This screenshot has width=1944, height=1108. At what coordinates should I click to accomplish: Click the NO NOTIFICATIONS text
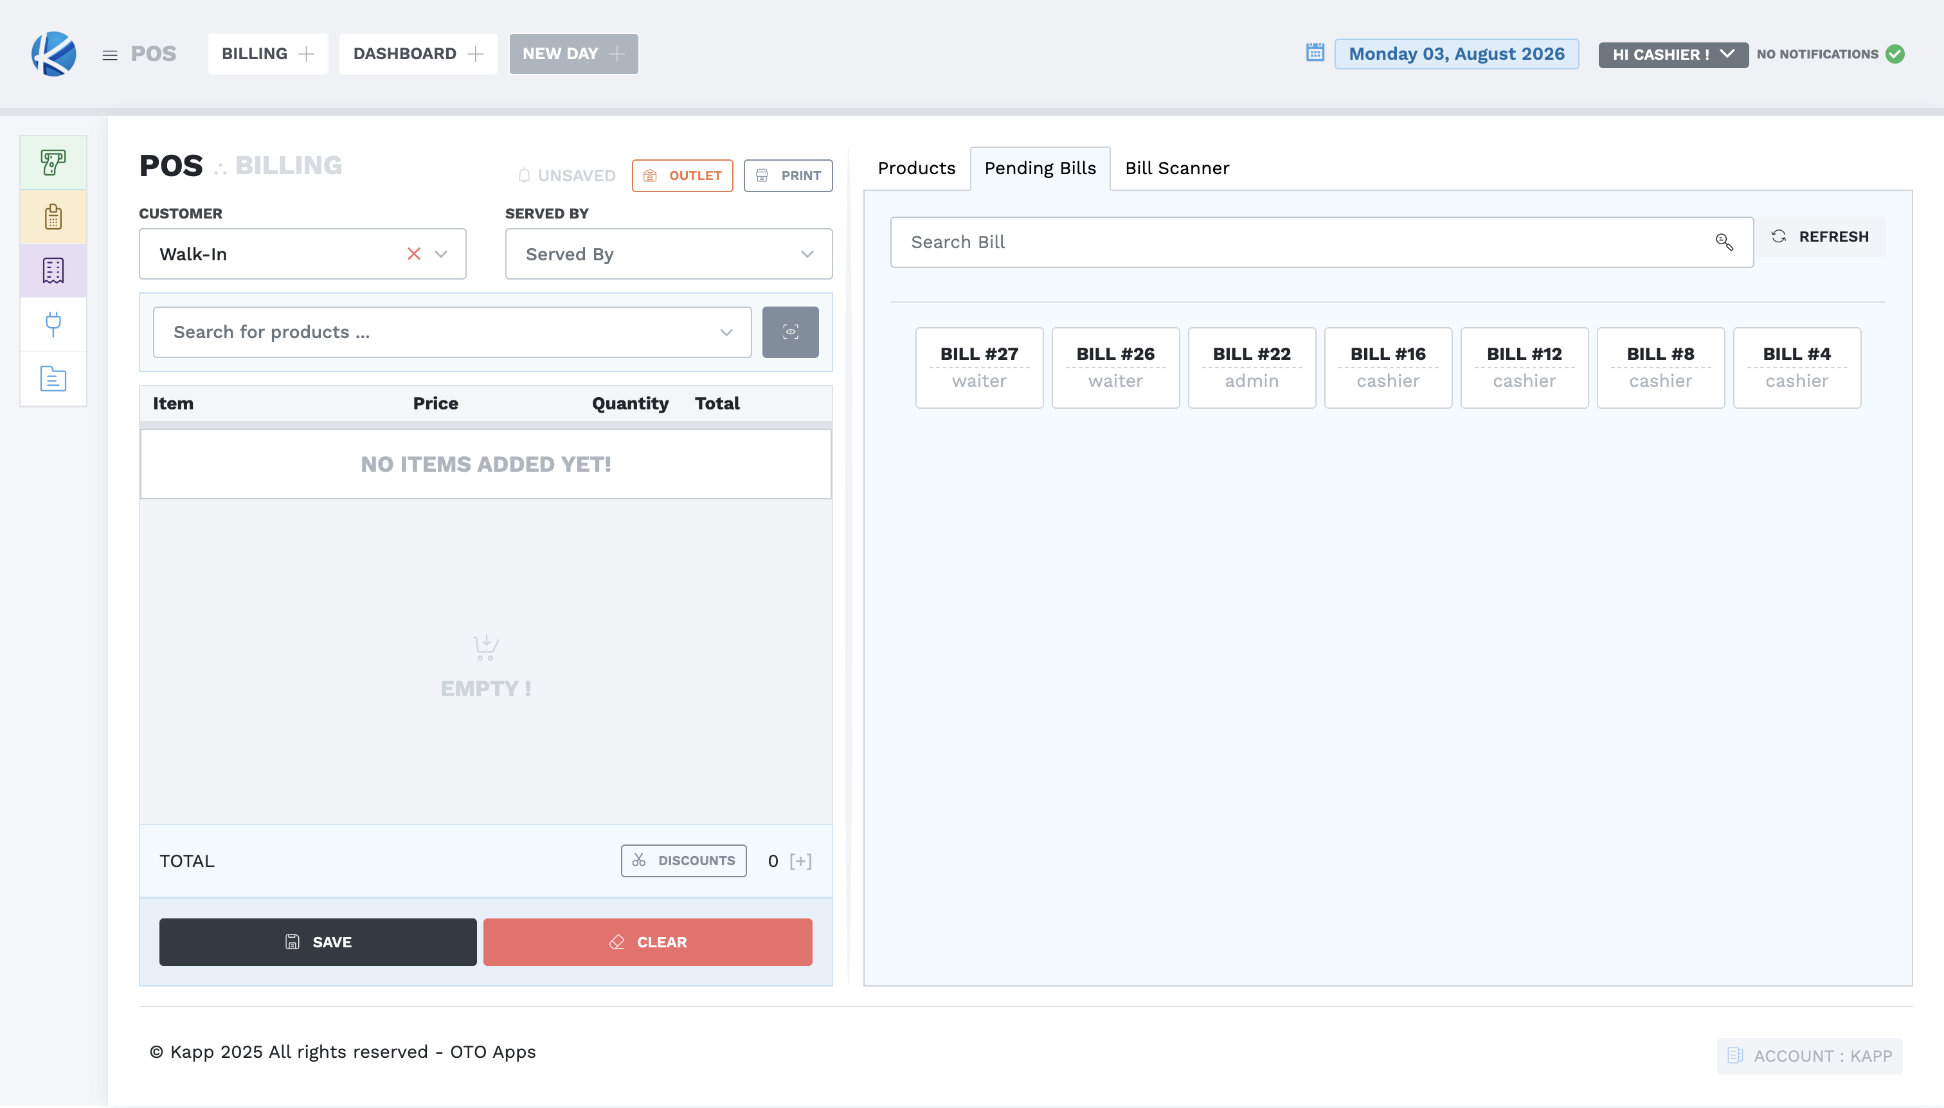pos(1817,54)
